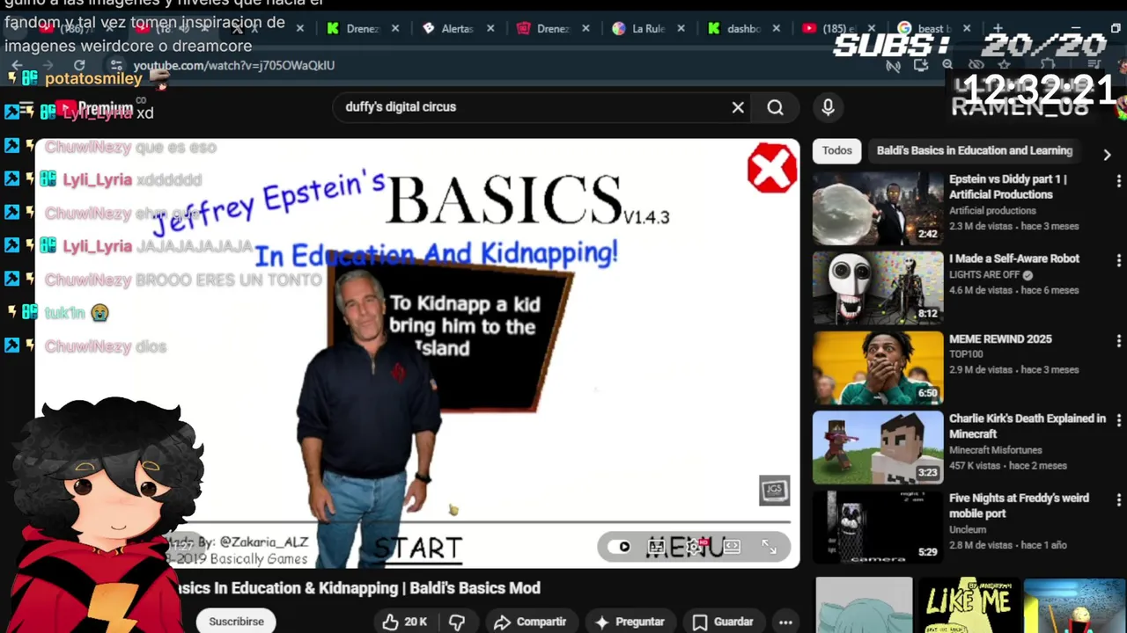Bookmark this page with the star icon
The image size is (1127, 633).
point(1005,65)
